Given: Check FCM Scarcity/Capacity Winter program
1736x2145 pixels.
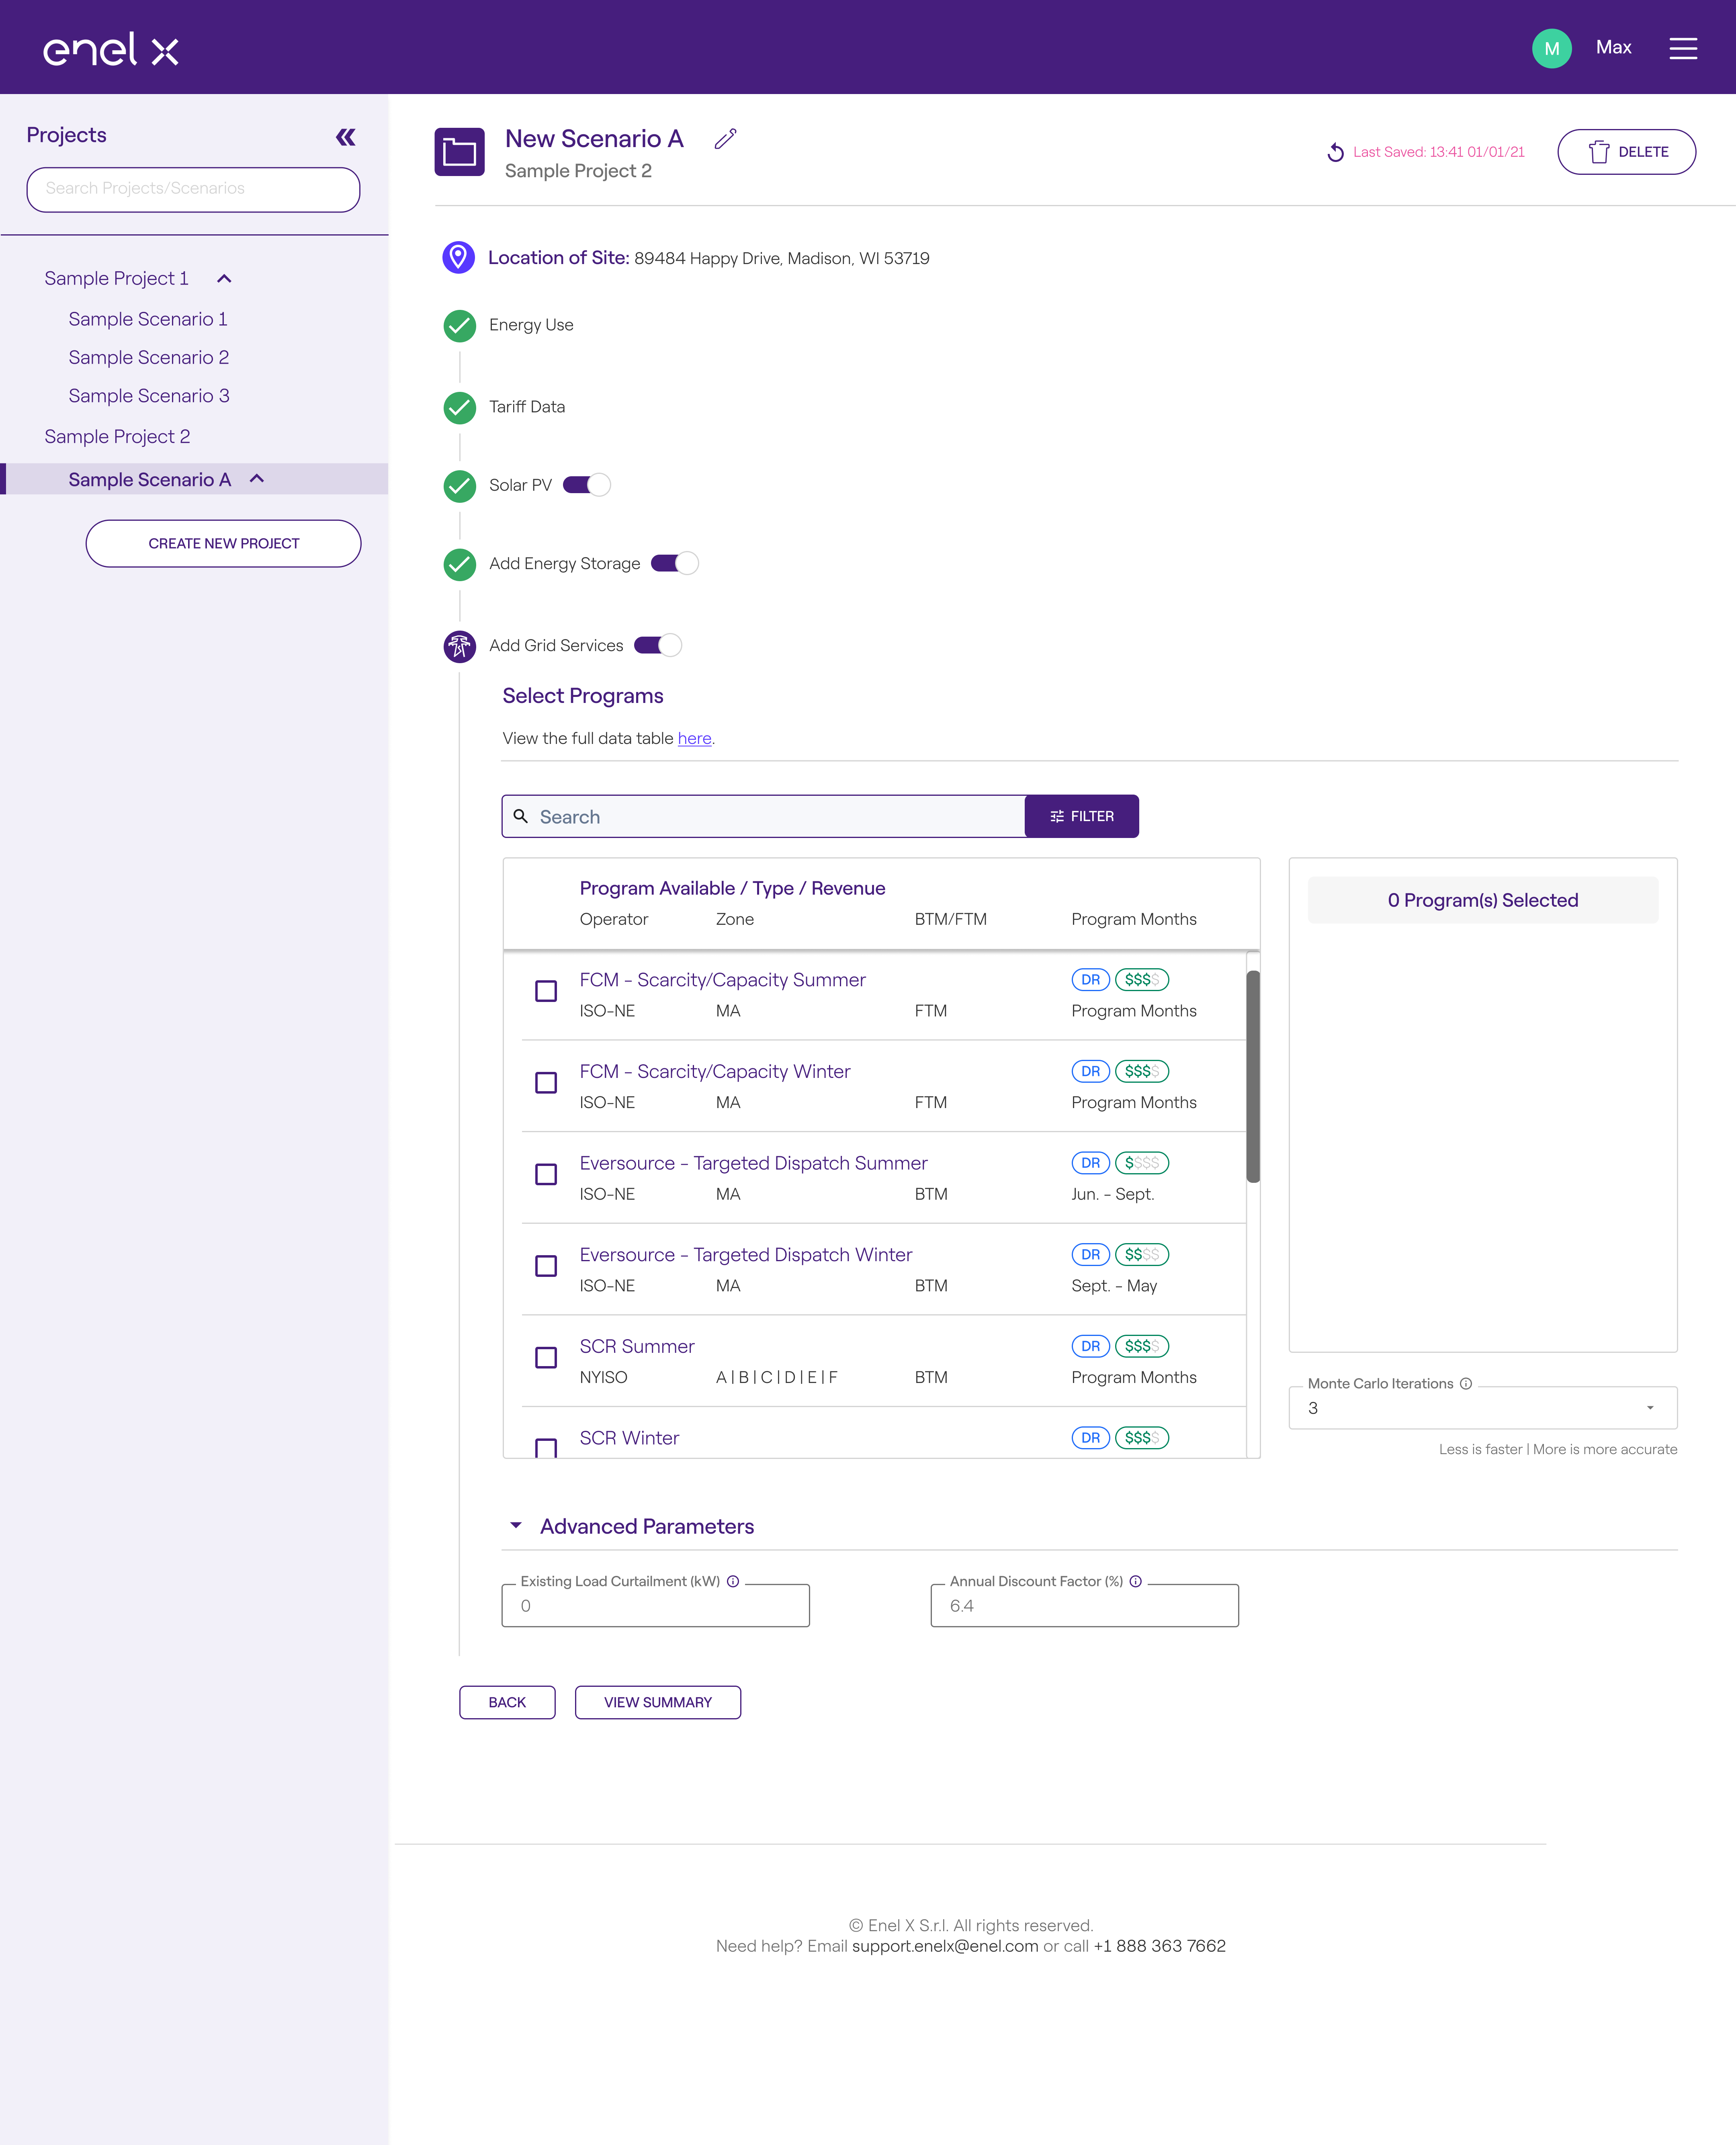Looking at the screenshot, I should coord(546,1083).
